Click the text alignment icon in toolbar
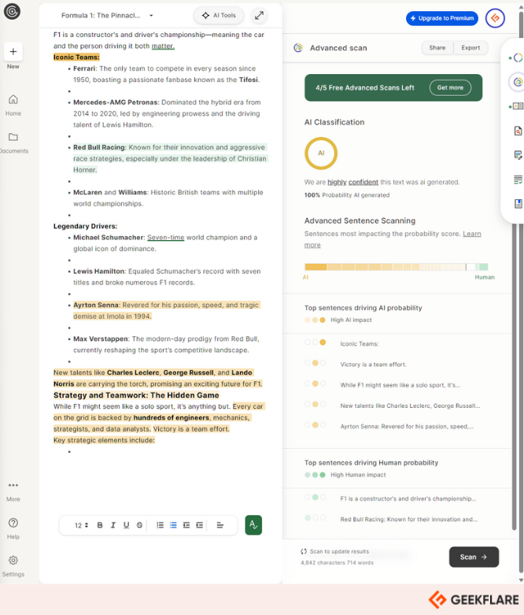 [220, 525]
